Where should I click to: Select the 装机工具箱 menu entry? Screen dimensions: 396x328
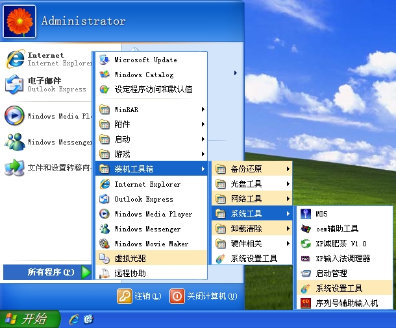[x=151, y=169]
